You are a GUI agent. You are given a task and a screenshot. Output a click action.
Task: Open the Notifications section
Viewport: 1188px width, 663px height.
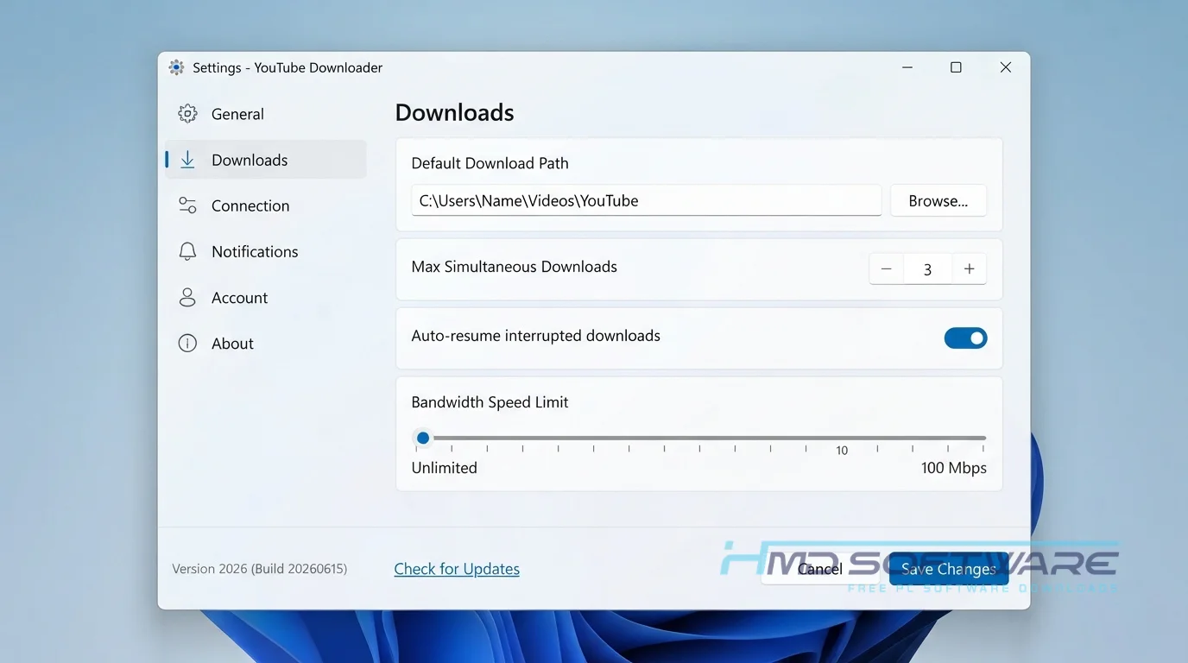[x=266, y=251]
